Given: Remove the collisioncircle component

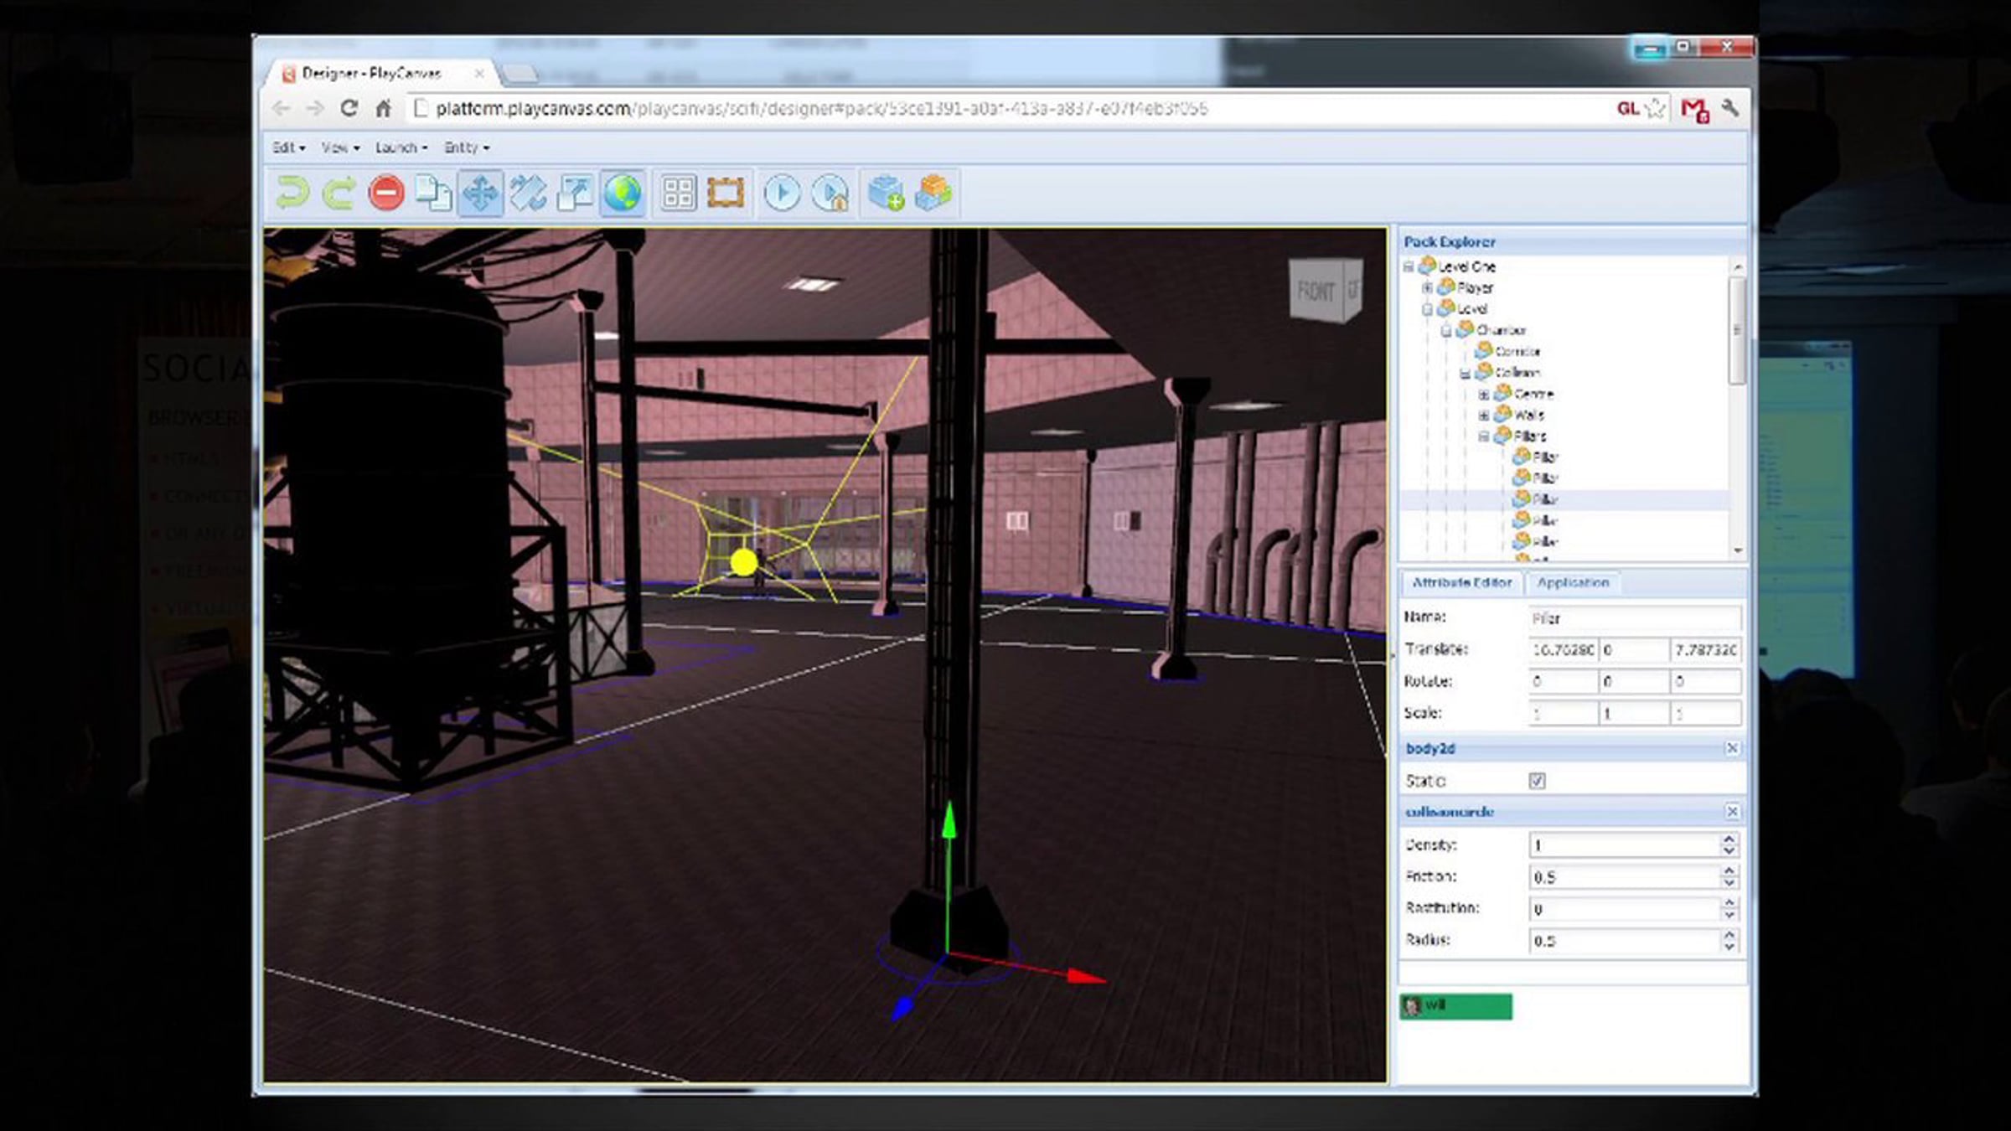Looking at the screenshot, I should (x=1732, y=812).
